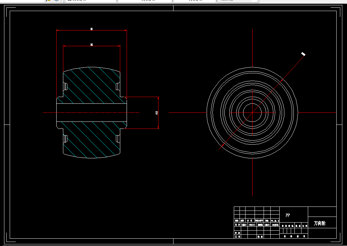Viewport: 347px width, 246px height.
Task: Pick the "设计" row label in title block
Action: click(237, 225)
